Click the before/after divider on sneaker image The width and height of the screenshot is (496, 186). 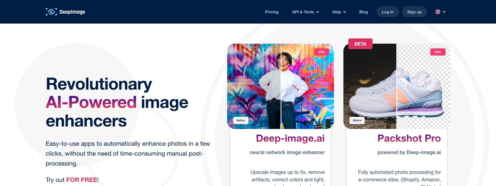[x=397, y=86]
